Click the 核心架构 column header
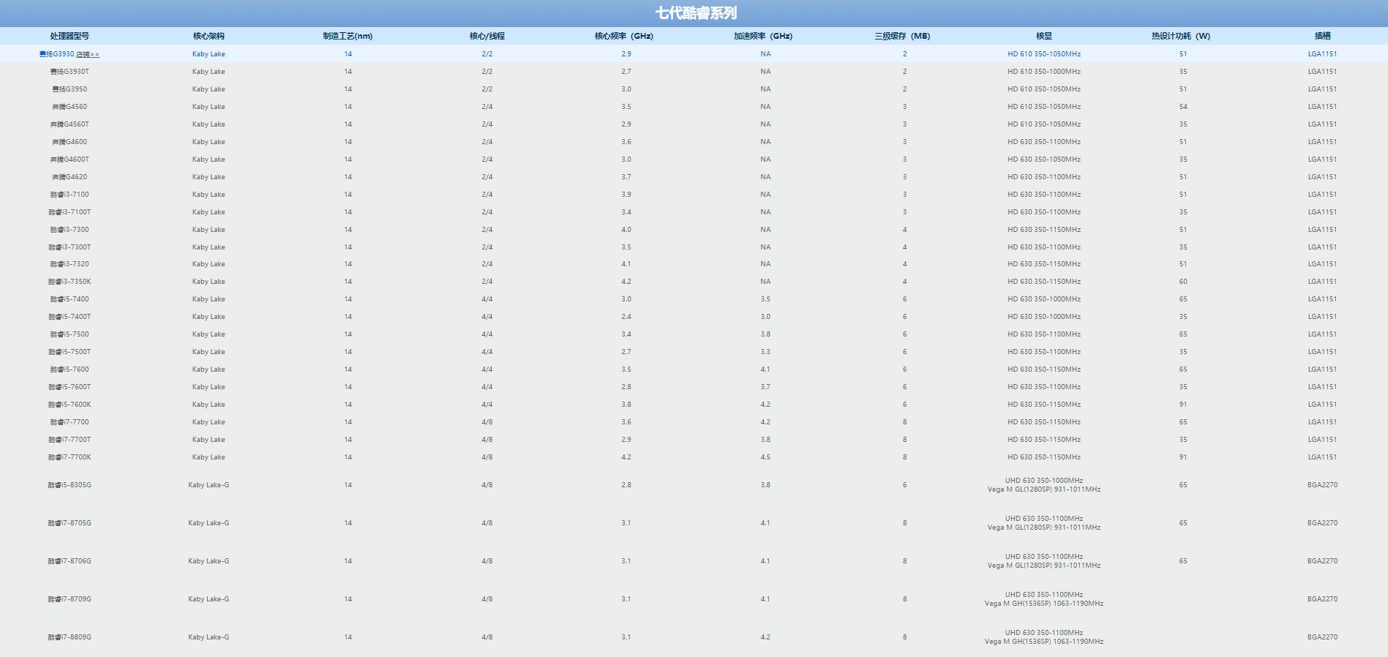The width and height of the screenshot is (1388, 657). click(x=209, y=36)
